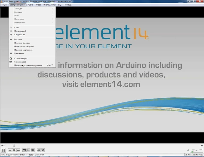Click the Программа submenu entry
The height and width of the screenshot is (157, 204).
click(x=32, y=23)
